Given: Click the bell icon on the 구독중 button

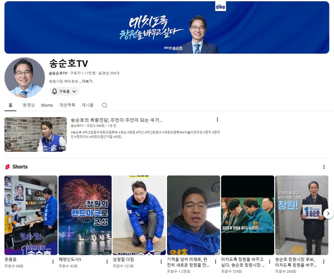Looking at the screenshot, I should (55, 92).
